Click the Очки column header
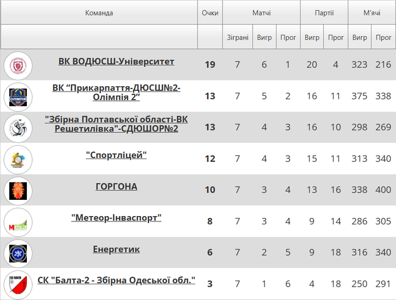The height and width of the screenshot is (300, 396). 210,13
